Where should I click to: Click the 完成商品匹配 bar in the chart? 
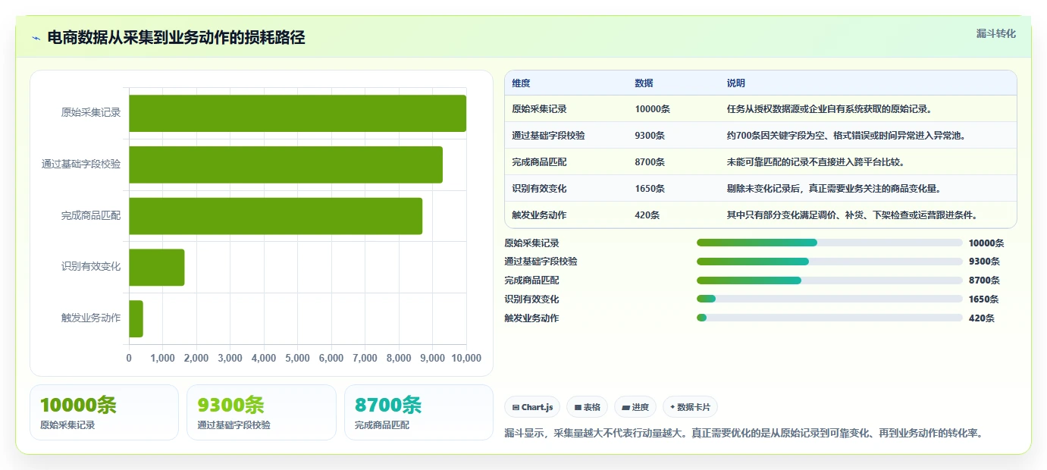[x=275, y=216]
